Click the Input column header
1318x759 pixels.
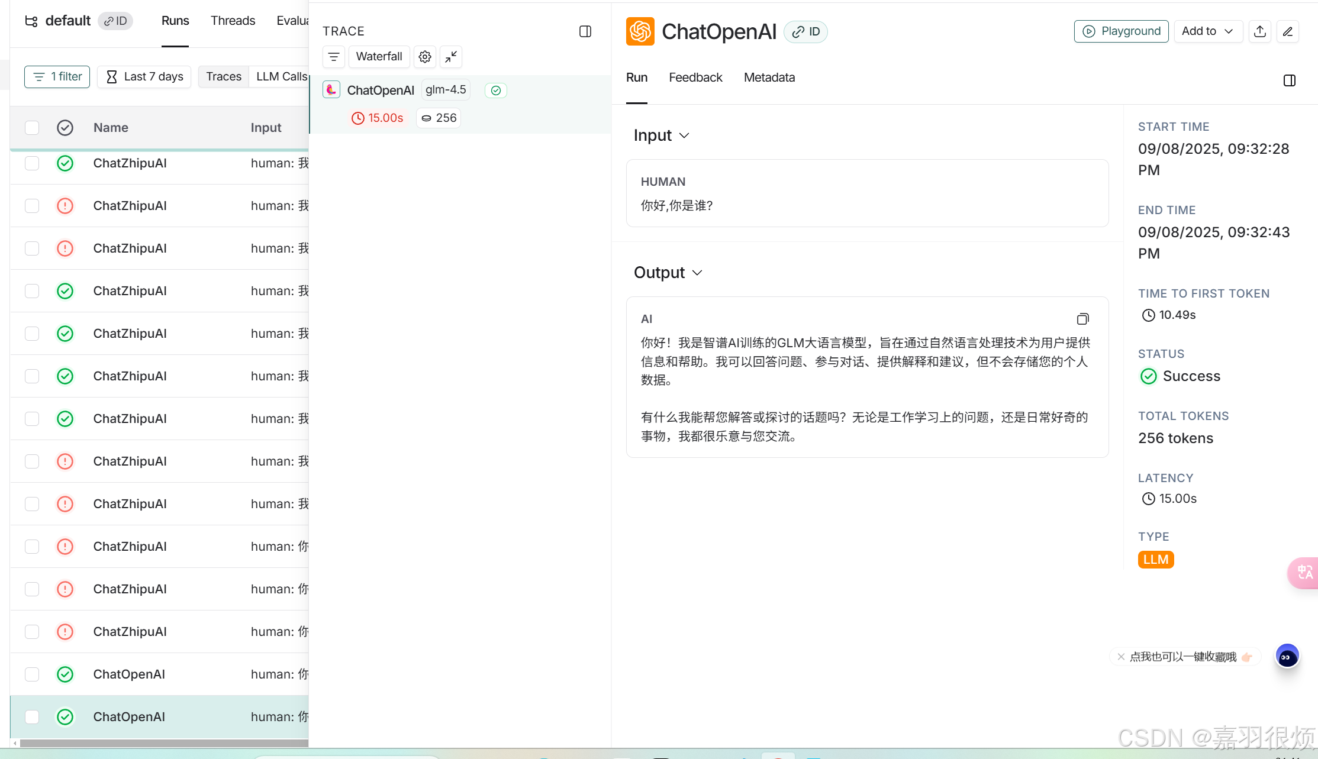click(x=266, y=128)
